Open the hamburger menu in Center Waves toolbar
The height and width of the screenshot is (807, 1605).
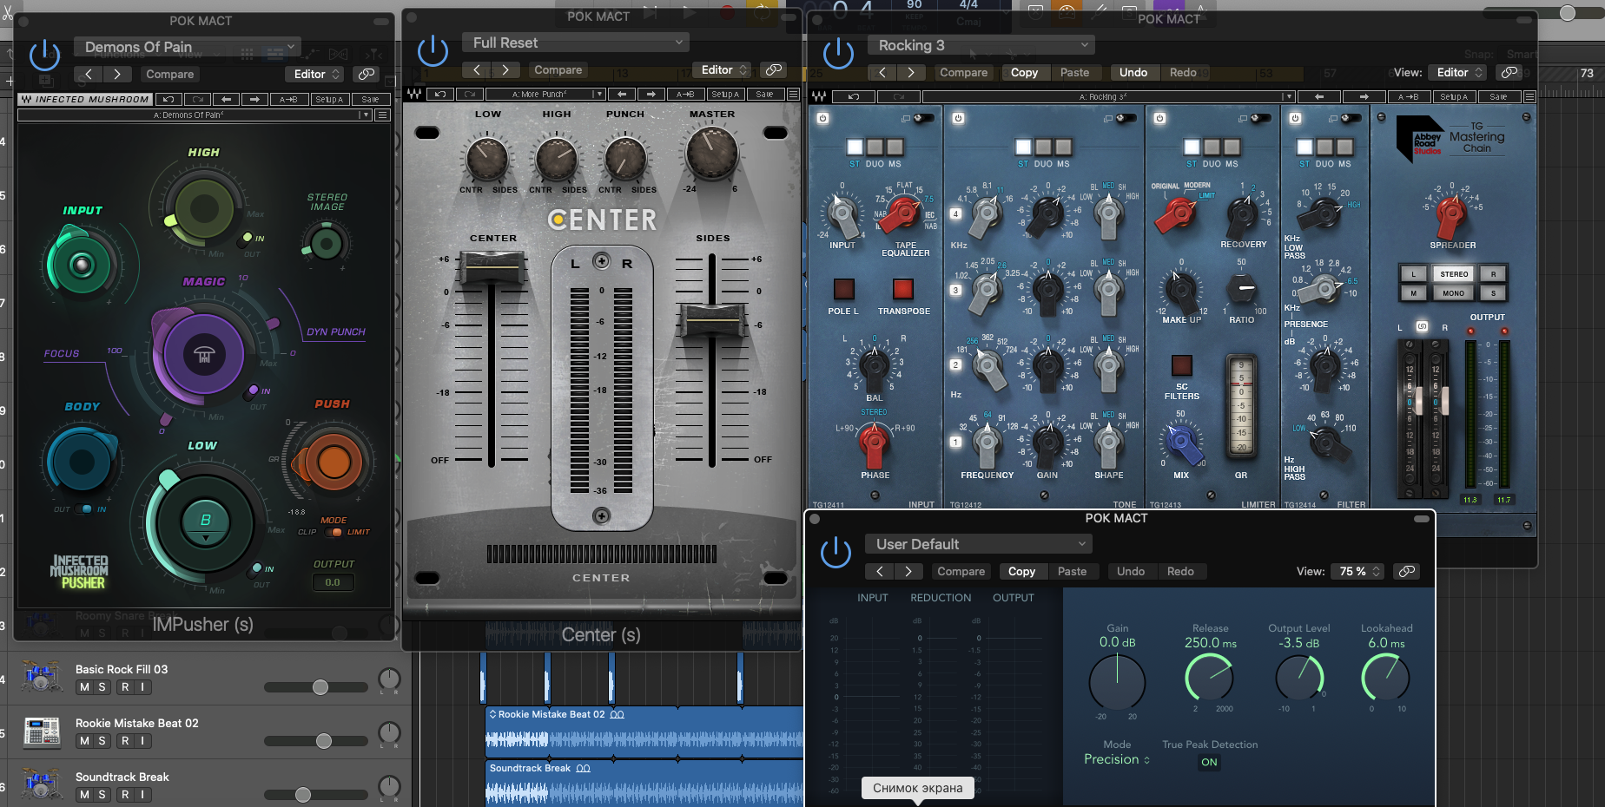click(793, 95)
